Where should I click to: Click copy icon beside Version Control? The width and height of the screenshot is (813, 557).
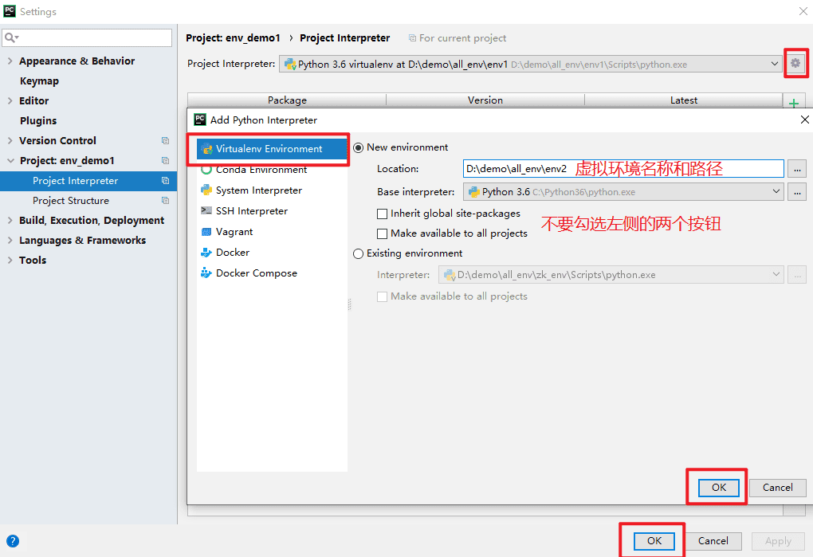(166, 140)
